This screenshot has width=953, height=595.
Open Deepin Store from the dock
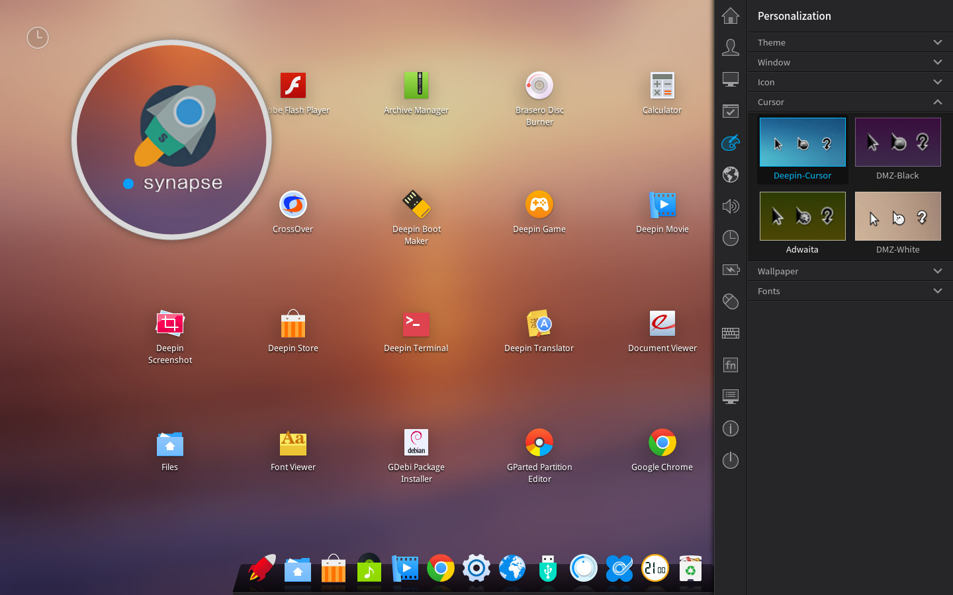click(x=334, y=568)
